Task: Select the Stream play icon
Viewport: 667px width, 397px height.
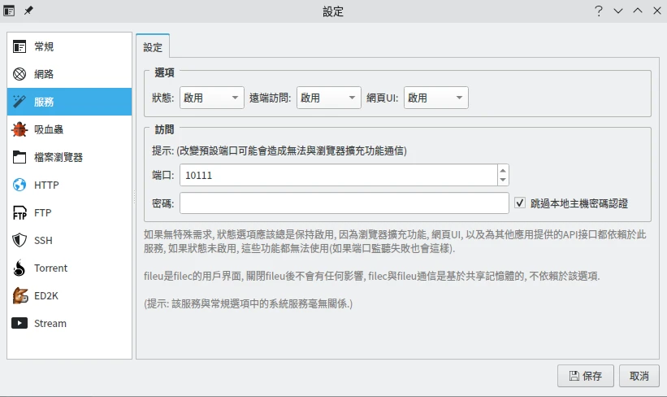Action: pos(19,323)
